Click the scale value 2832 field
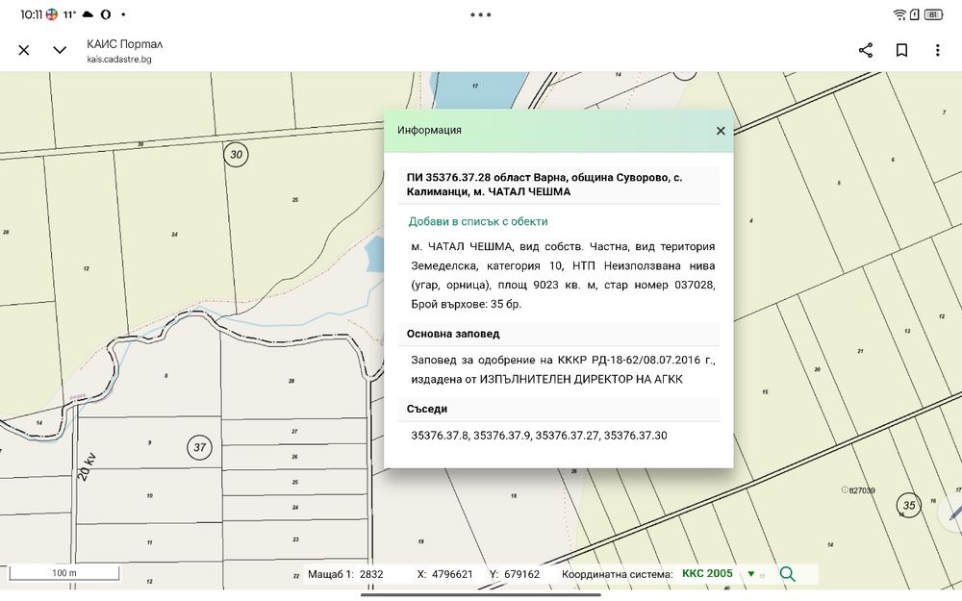 371,574
